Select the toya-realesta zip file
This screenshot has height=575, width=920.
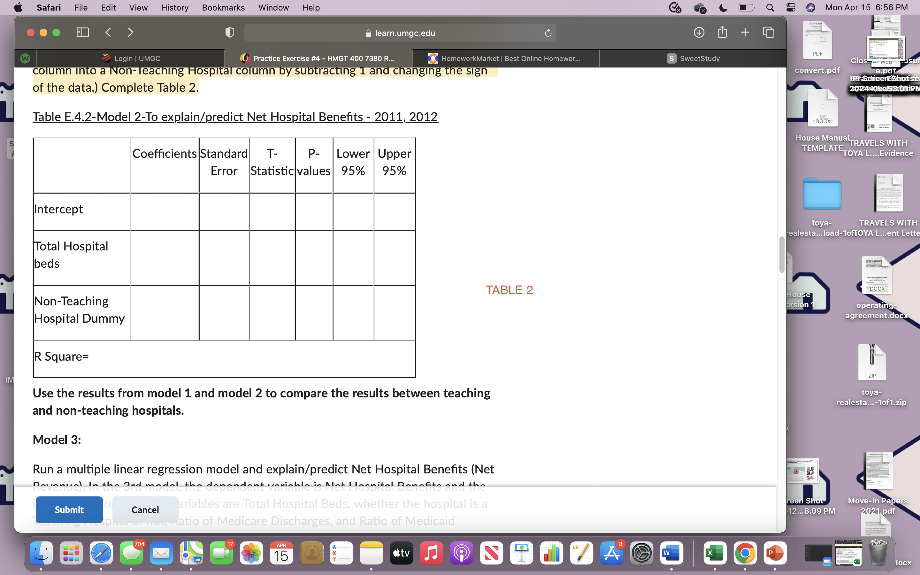click(x=871, y=375)
